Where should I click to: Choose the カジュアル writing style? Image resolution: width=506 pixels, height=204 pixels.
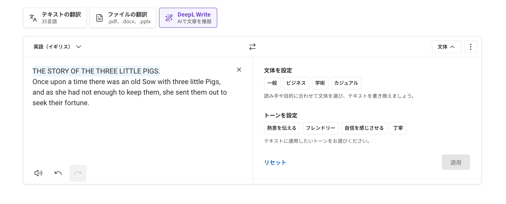point(346,83)
